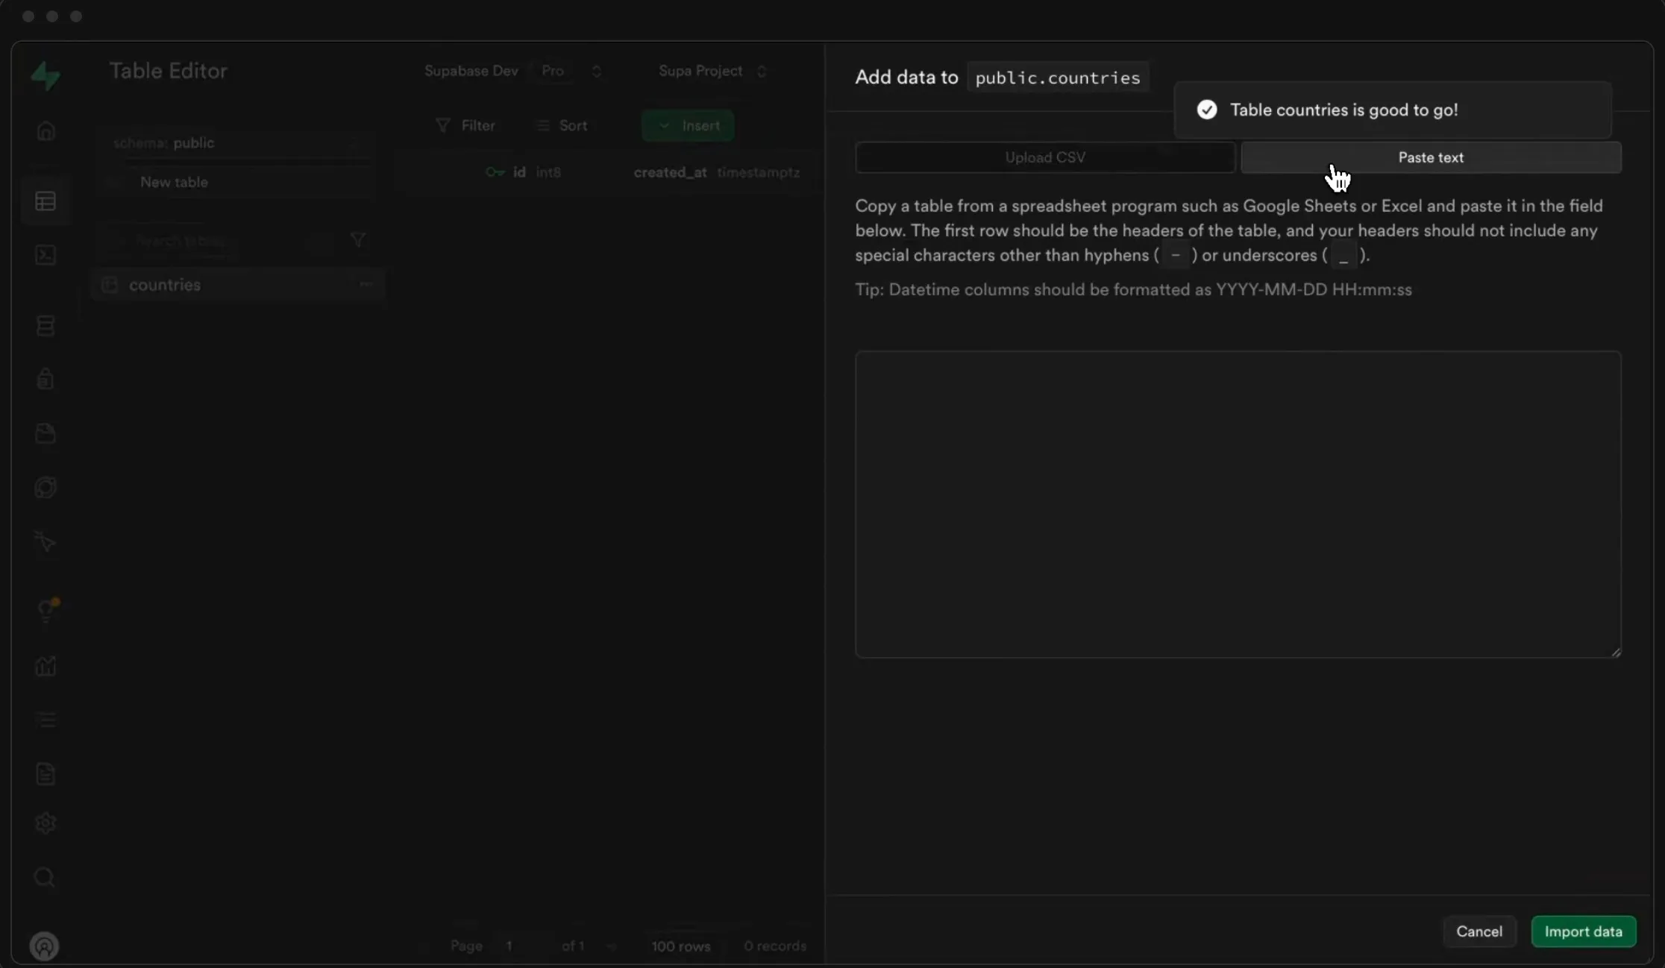Click the created_at timestamptz column header
The height and width of the screenshot is (968, 1665).
(716, 172)
